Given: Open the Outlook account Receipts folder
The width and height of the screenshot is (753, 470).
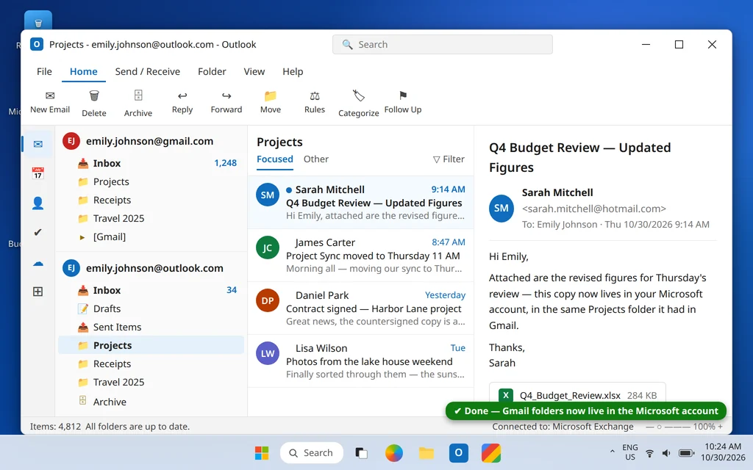Looking at the screenshot, I should click(151, 364).
